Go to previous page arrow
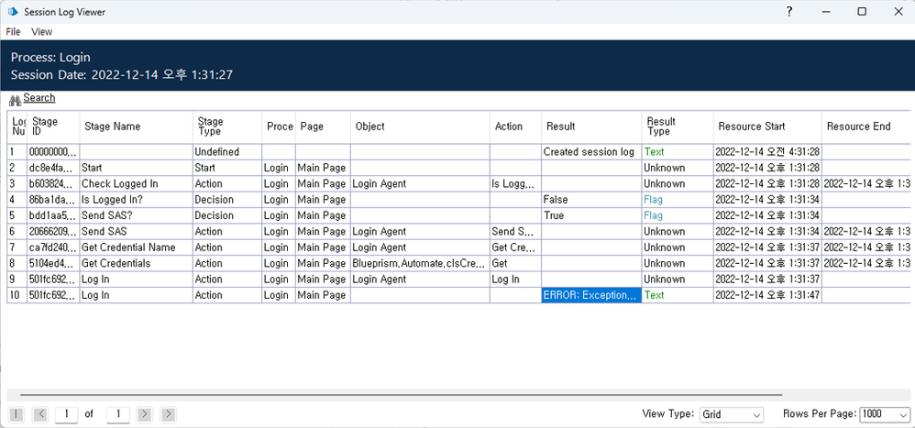 tap(39, 414)
